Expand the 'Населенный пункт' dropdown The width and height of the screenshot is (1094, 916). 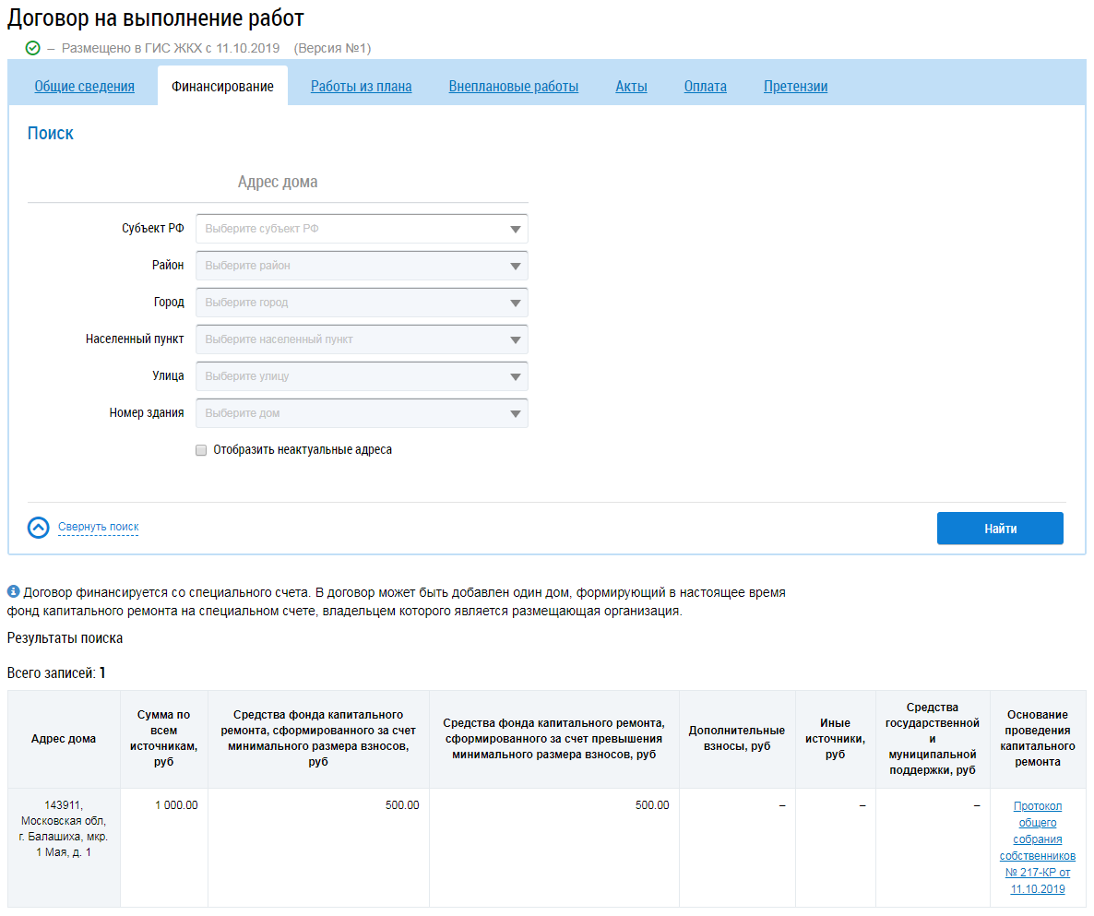362,339
